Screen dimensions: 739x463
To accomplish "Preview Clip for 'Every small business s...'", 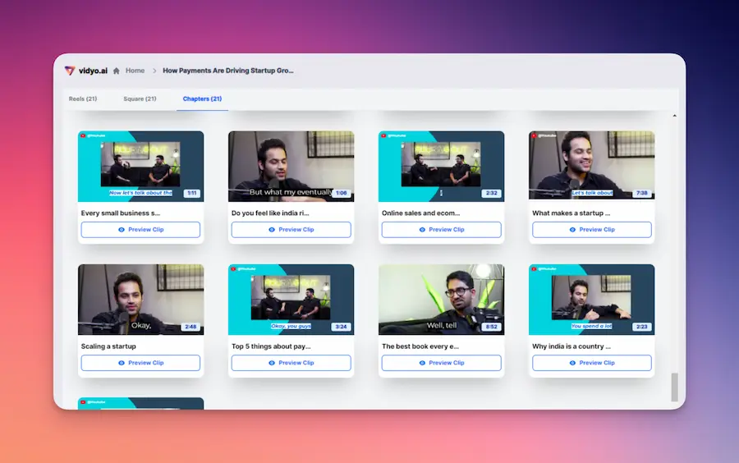I will (x=140, y=229).
